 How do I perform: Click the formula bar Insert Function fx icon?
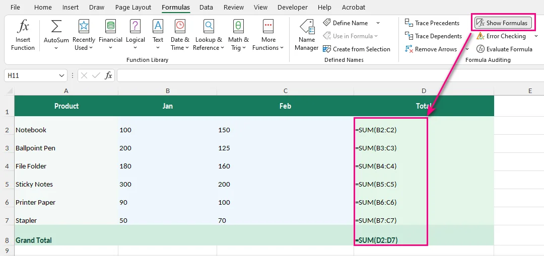[109, 75]
